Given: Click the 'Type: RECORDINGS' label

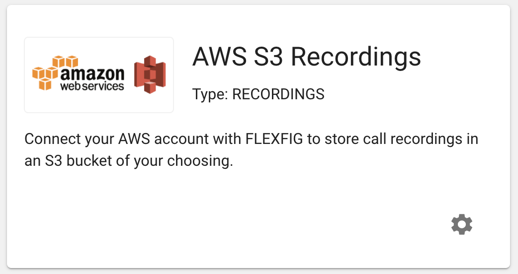Looking at the screenshot, I should [259, 94].
